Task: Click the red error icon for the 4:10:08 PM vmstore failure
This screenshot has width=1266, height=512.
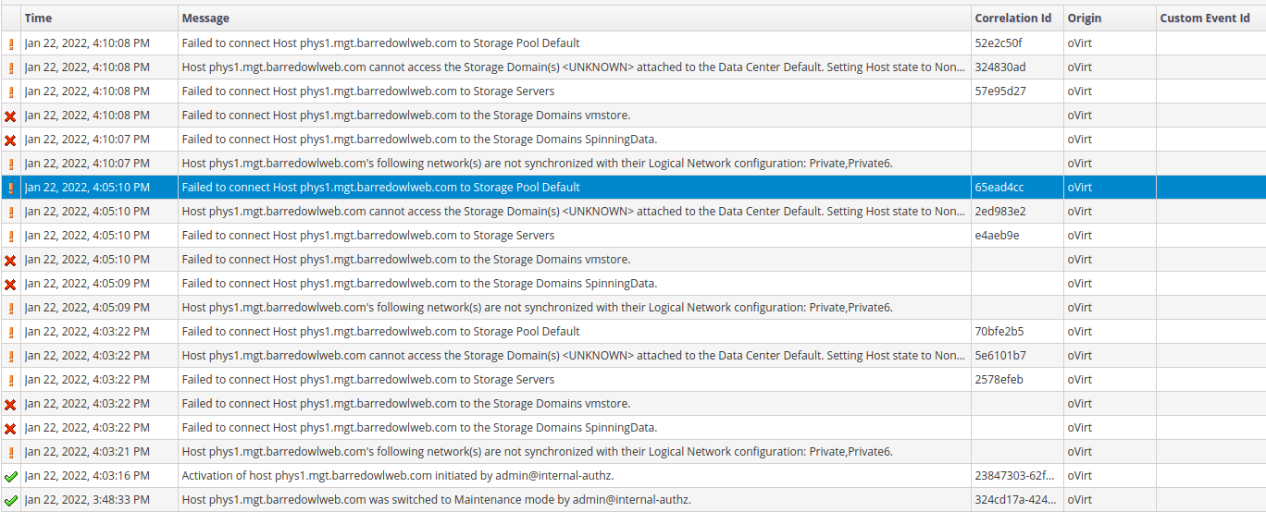Action: pos(10,116)
